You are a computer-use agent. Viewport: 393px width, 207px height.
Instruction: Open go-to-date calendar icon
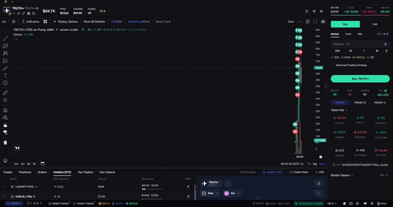[43, 164]
